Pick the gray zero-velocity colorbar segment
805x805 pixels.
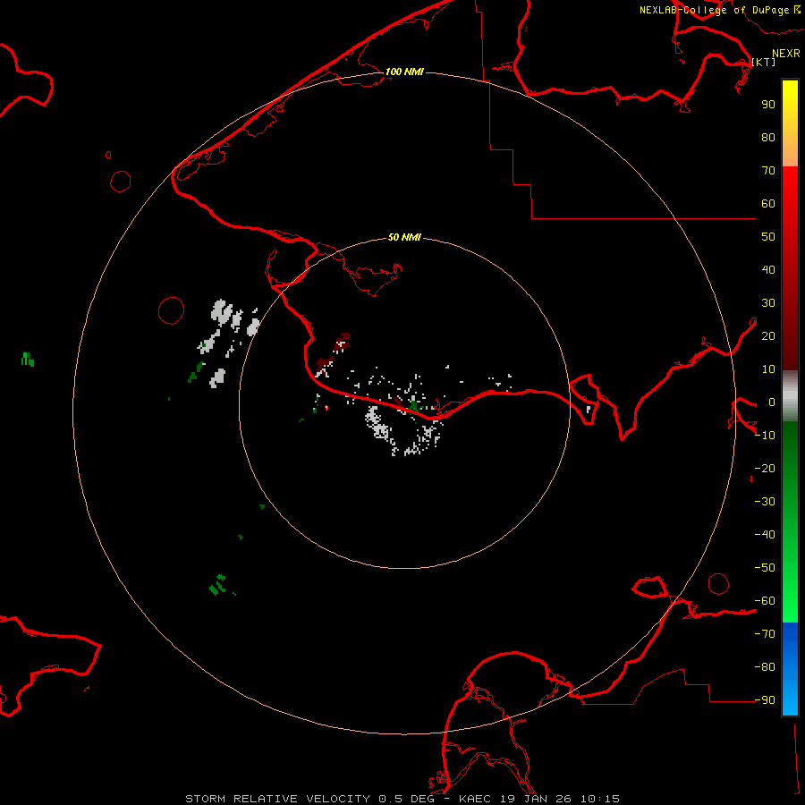pos(790,396)
